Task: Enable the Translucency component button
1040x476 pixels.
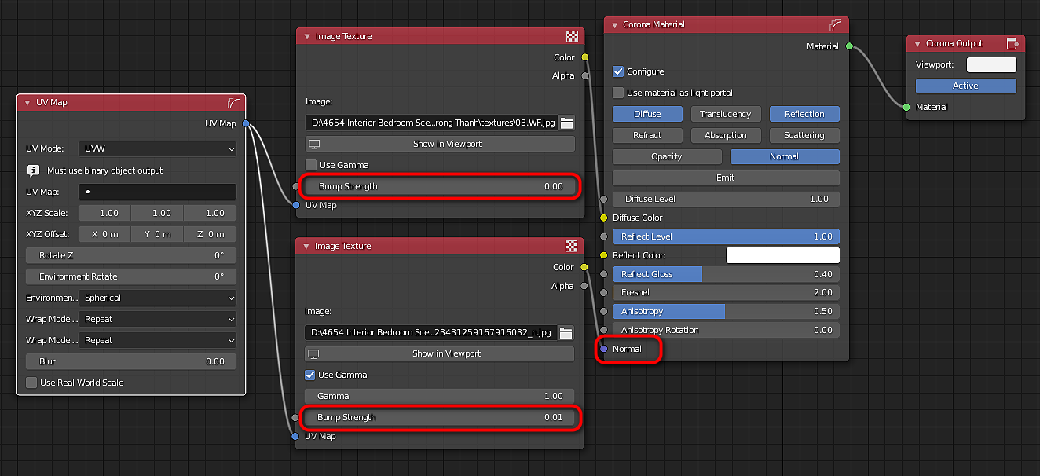Action: point(726,114)
